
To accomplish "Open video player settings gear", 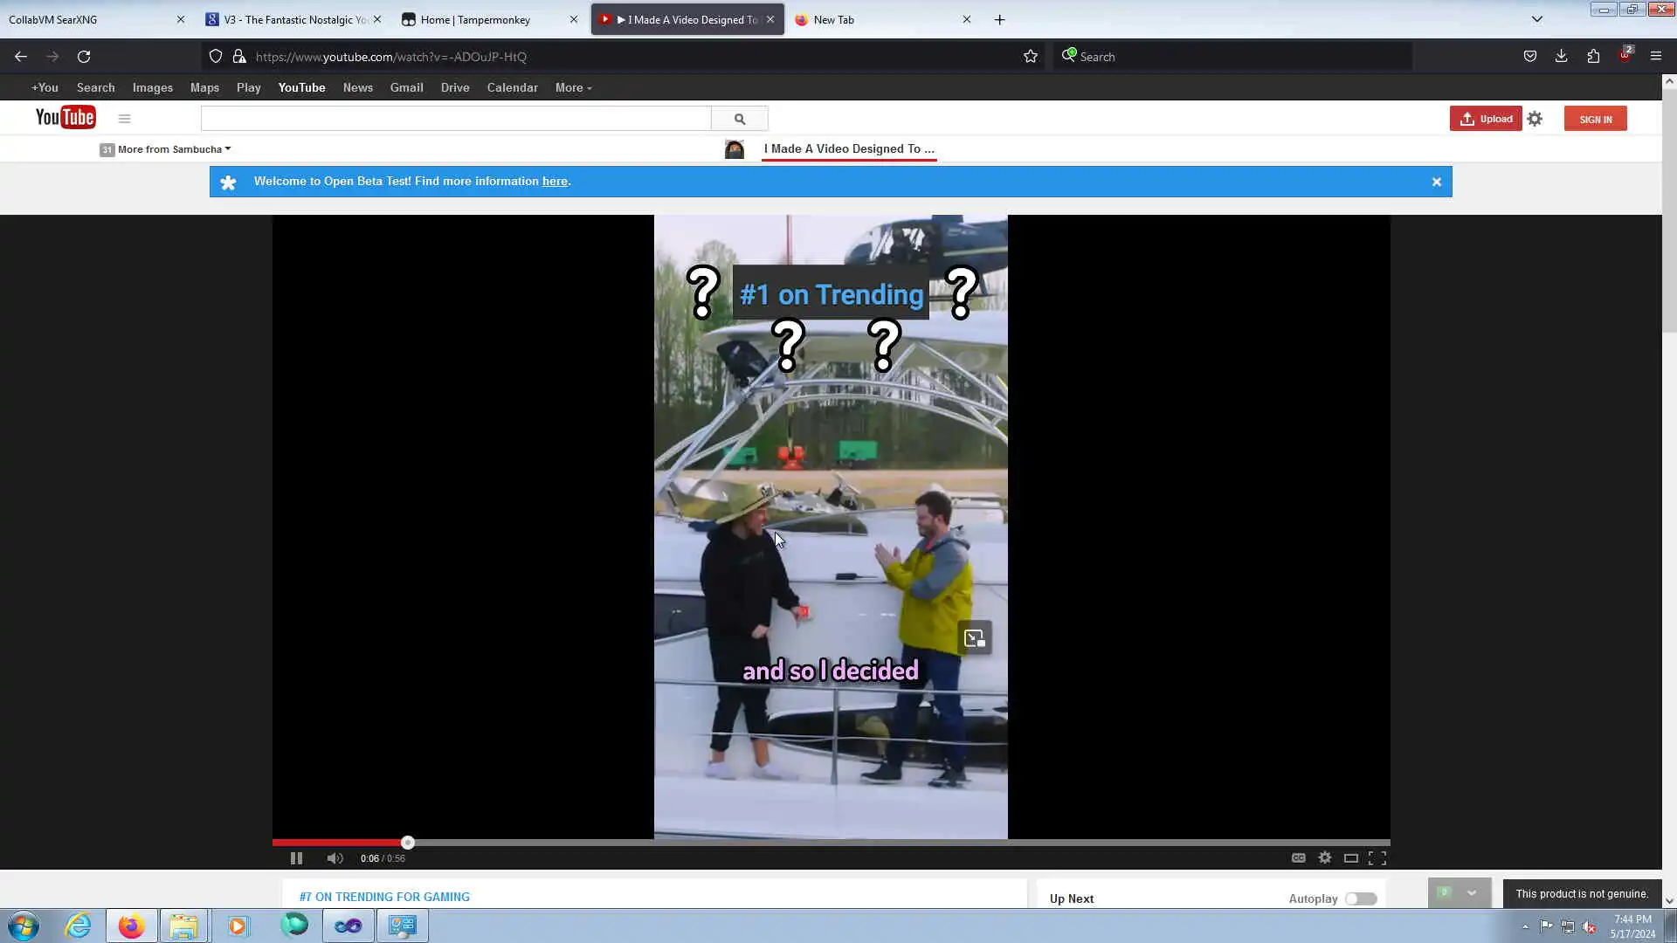I will click(1325, 858).
